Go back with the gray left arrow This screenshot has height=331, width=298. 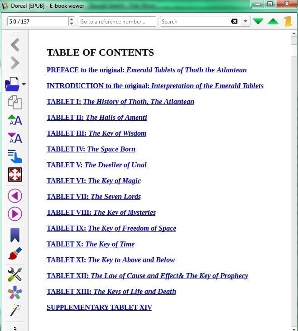pyautogui.click(x=15, y=45)
